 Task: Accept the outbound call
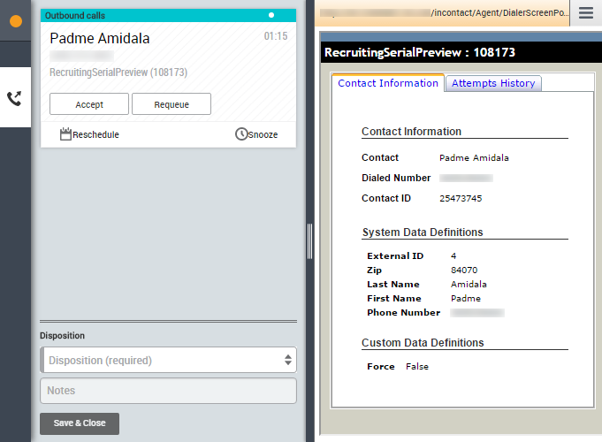click(x=89, y=104)
